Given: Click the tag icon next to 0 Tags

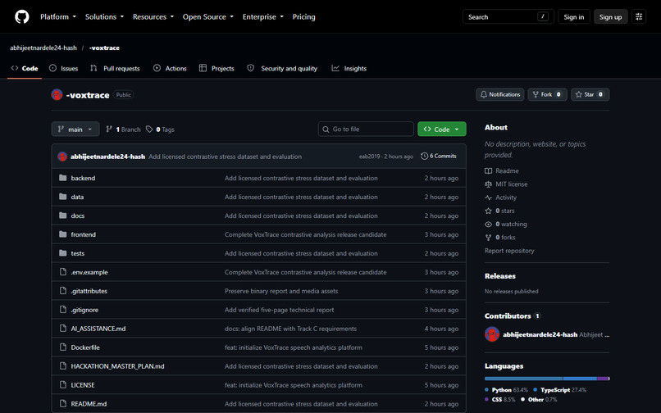Looking at the screenshot, I should point(149,129).
